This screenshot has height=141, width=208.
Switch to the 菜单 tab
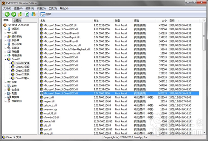[x=6, y=20]
